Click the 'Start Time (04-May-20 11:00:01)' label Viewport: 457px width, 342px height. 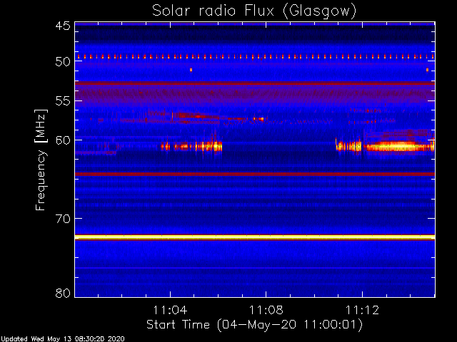(254, 325)
